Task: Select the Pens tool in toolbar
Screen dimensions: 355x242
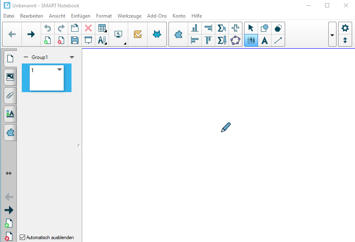Action: point(251,40)
